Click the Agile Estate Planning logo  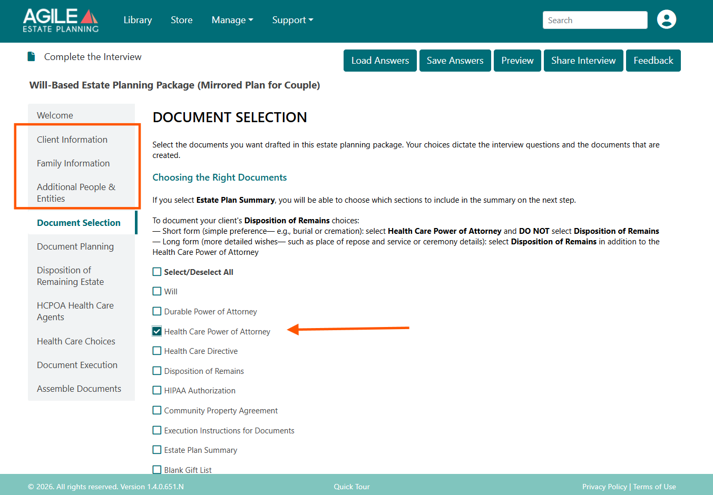(61, 21)
